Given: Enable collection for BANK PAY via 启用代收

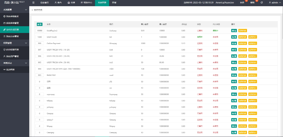Looking at the screenshot, I should click(242, 75).
